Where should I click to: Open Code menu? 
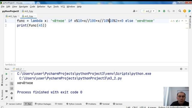[x=32, y=7]
